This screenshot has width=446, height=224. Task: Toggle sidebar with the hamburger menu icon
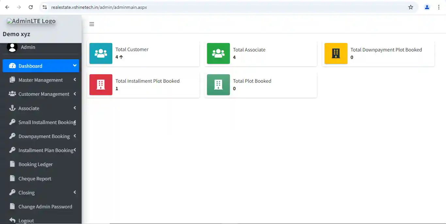[92, 24]
